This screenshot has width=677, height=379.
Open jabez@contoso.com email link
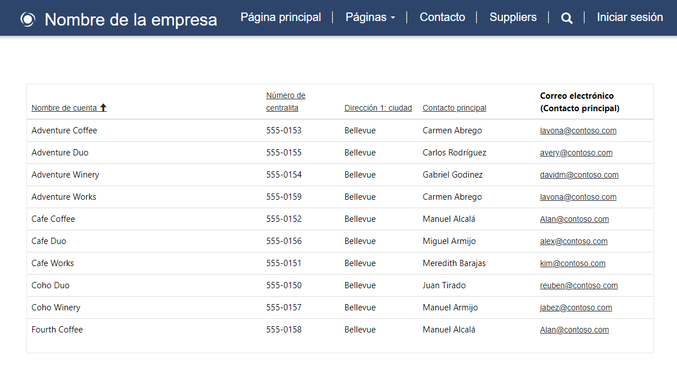[576, 308]
